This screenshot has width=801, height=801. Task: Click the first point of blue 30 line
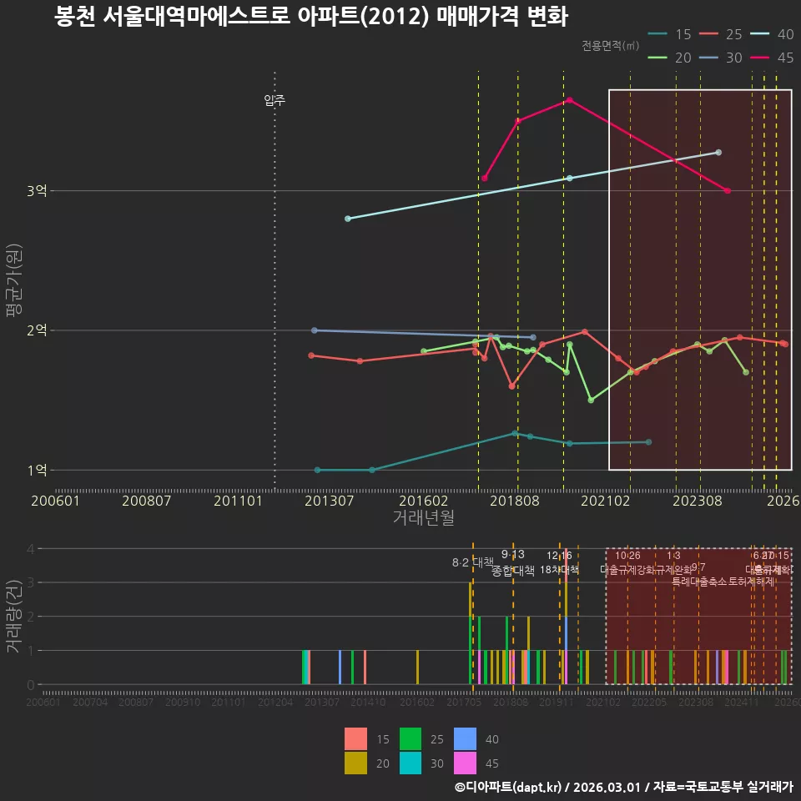315,330
